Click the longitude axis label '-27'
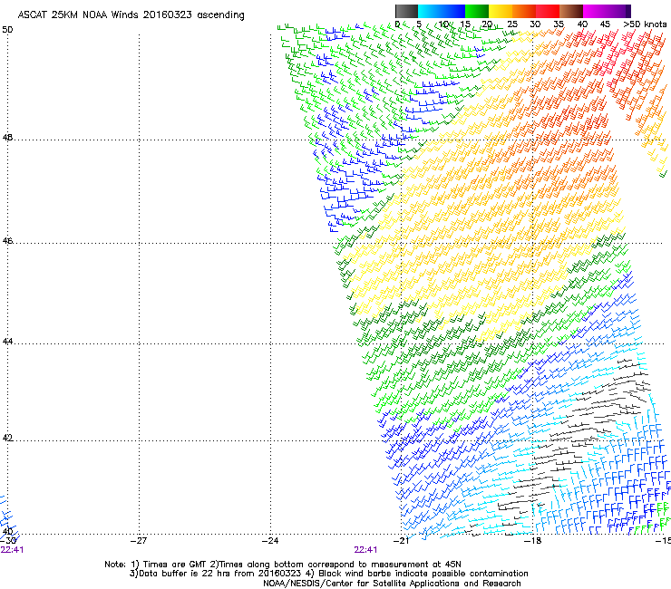The image size is (671, 589). [139, 541]
